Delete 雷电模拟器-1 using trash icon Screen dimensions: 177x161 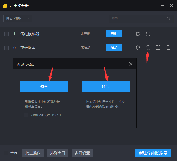(x=168, y=34)
